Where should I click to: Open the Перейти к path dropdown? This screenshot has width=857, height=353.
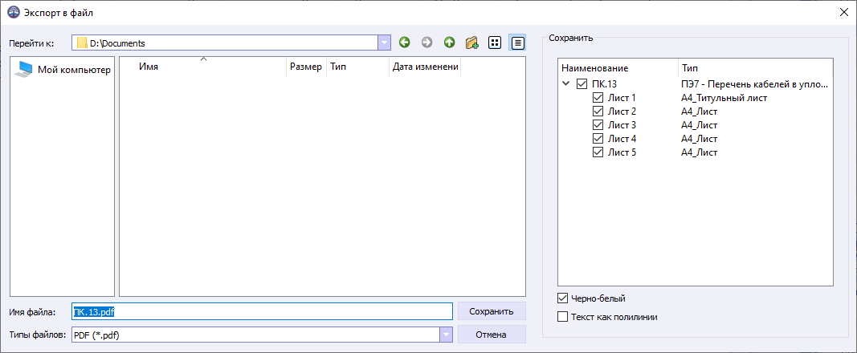(385, 43)
